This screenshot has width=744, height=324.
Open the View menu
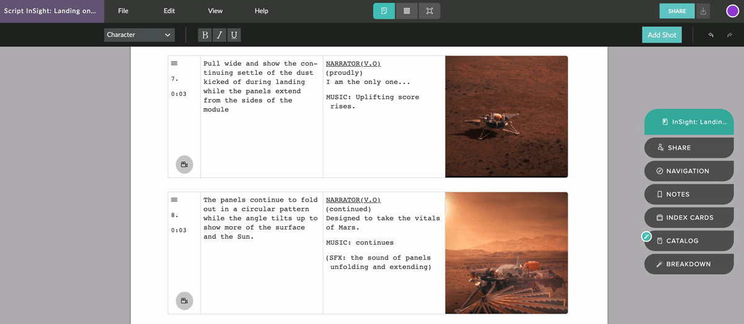tap(215, 11)
